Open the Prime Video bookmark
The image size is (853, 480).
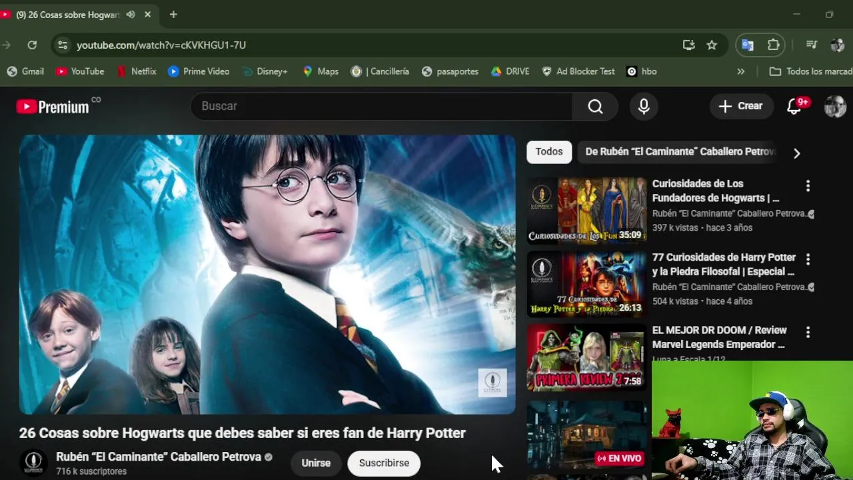(x=199, y=71)
